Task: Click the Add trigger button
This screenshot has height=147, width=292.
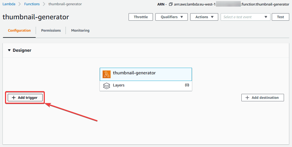Action: (x=25, y=97)
